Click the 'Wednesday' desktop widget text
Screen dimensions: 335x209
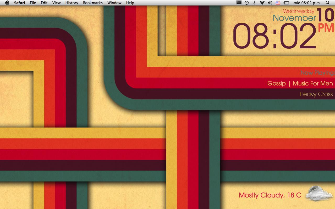point(299,11)
